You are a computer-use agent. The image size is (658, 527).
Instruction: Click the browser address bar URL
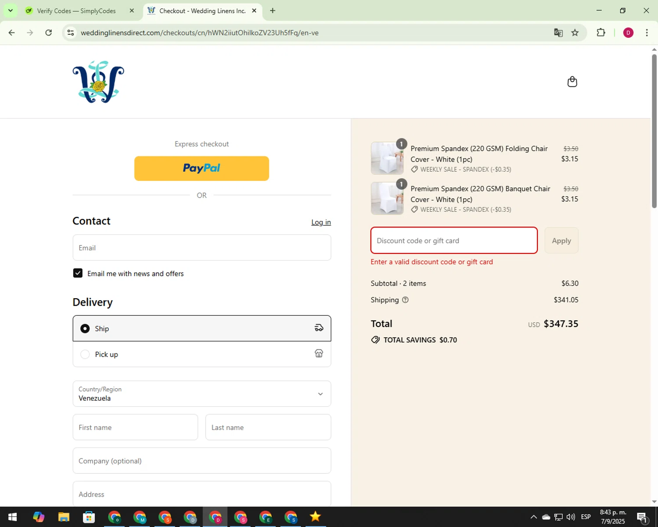(200, 33)
